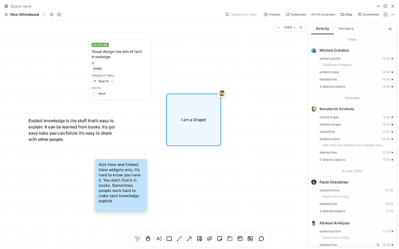The image size is (399, 249).
Task: Switch to the Activity tab
Action: coord(323,28)
